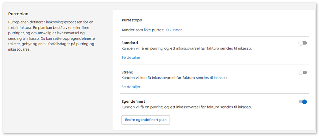The image size is (319, 136).
Task: Click the divider line below Purrestopp section
Action: point(214,37)
